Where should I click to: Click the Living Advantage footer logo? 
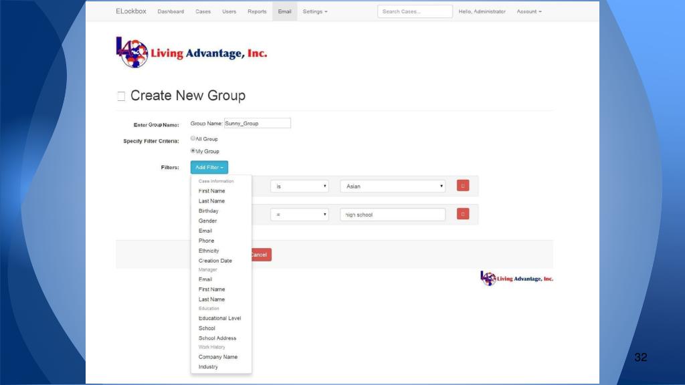516,279
